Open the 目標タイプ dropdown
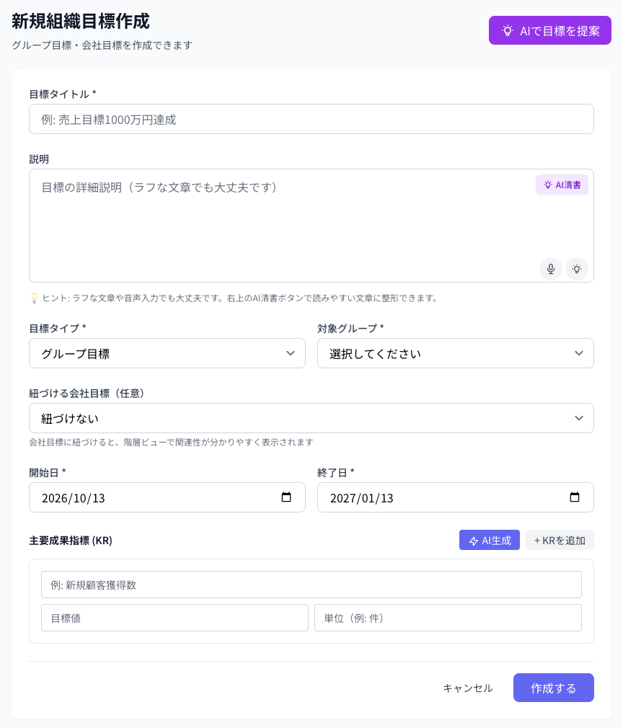The height and width of the screenshot is (728, 623). click(x=167, y=353)
